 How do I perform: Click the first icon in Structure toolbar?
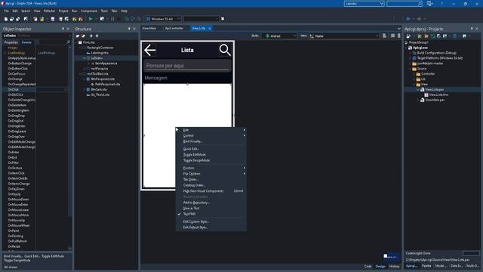78,36
